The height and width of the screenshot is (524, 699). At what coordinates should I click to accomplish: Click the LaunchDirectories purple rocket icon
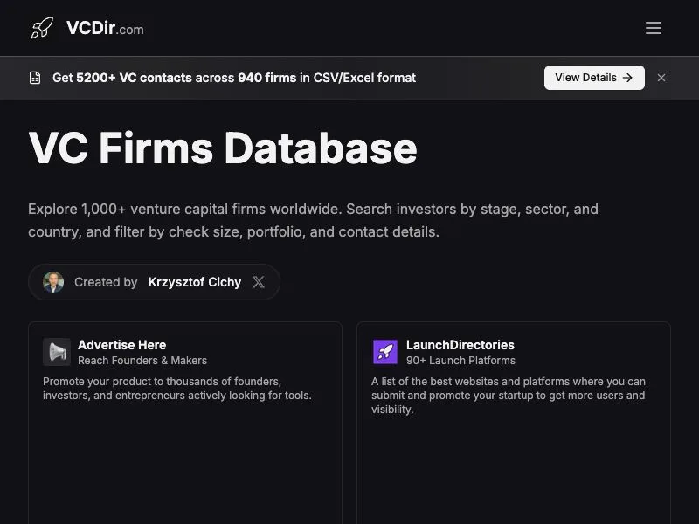click(x=385, y=352)
